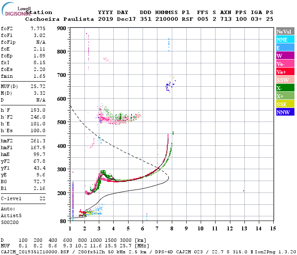This screenshot has height=255, width=297.
Task: Click the B0 value 72.7
Action: point(39,182)
